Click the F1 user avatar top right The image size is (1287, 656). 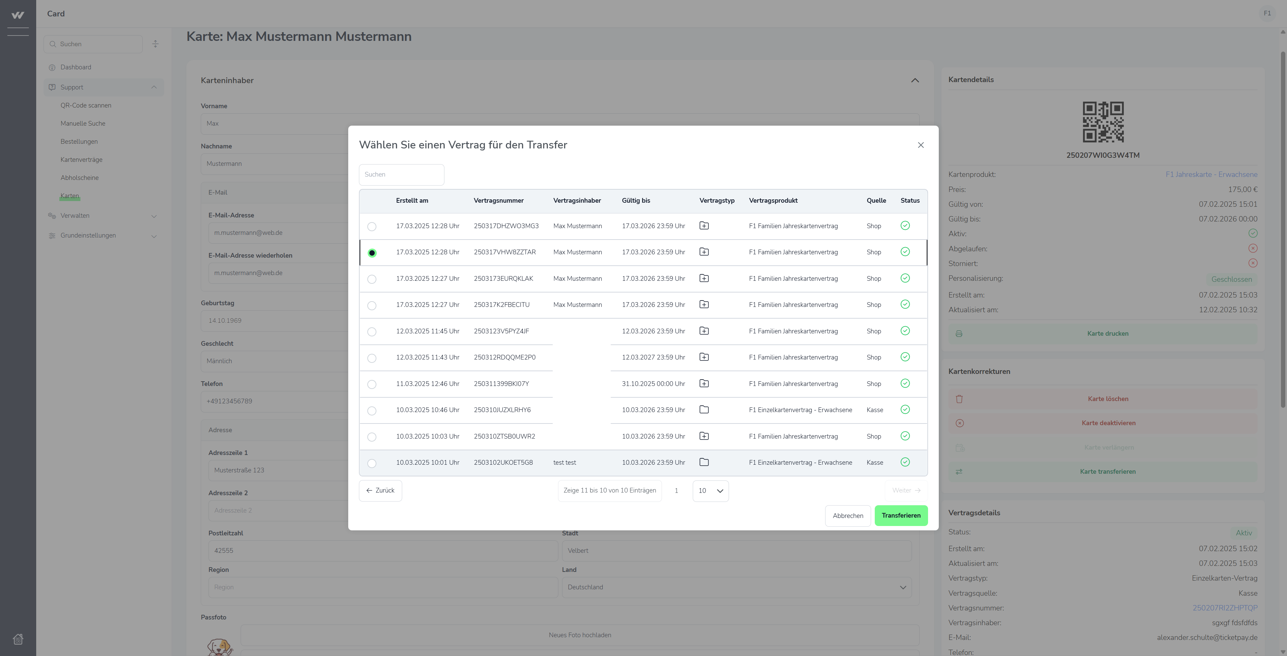point(1267,13)
